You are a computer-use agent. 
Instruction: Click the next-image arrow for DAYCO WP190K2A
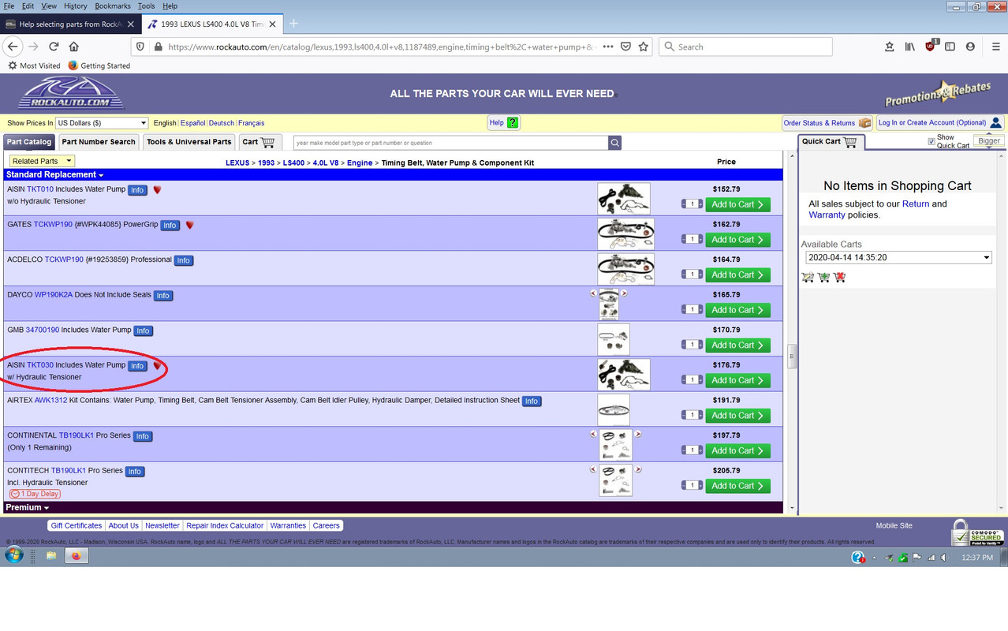(624, 293)
